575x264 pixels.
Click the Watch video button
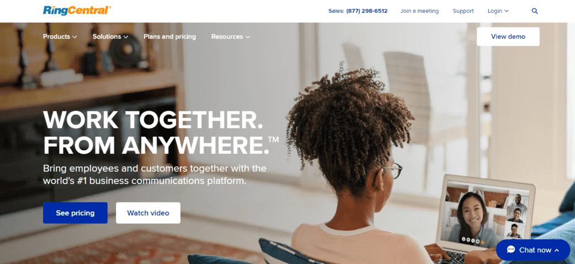point(148,213)
